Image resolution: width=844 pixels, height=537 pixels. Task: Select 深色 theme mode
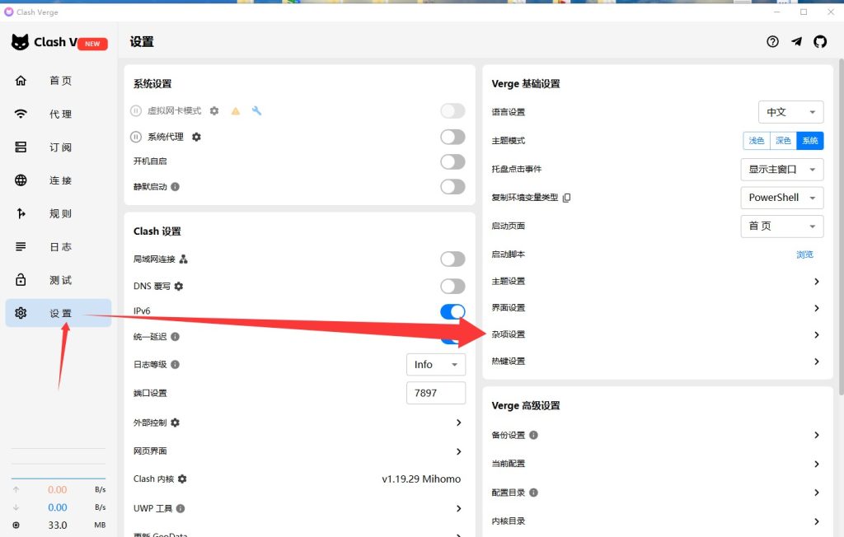click(x=783, y=141)
